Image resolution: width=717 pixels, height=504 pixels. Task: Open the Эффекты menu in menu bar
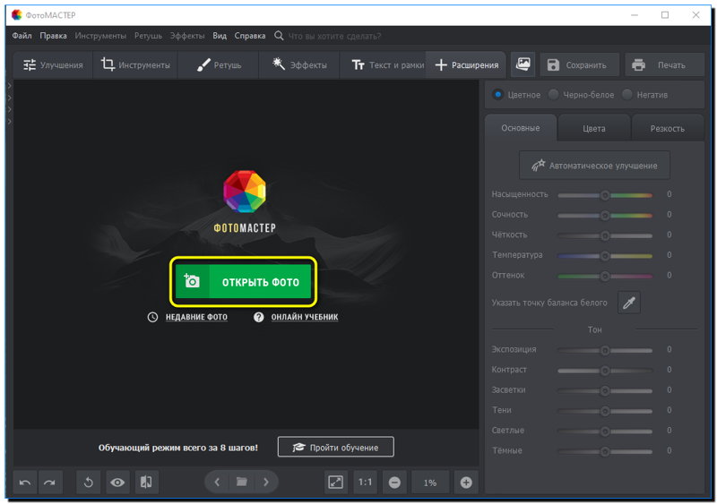click(x=187, y=36)
